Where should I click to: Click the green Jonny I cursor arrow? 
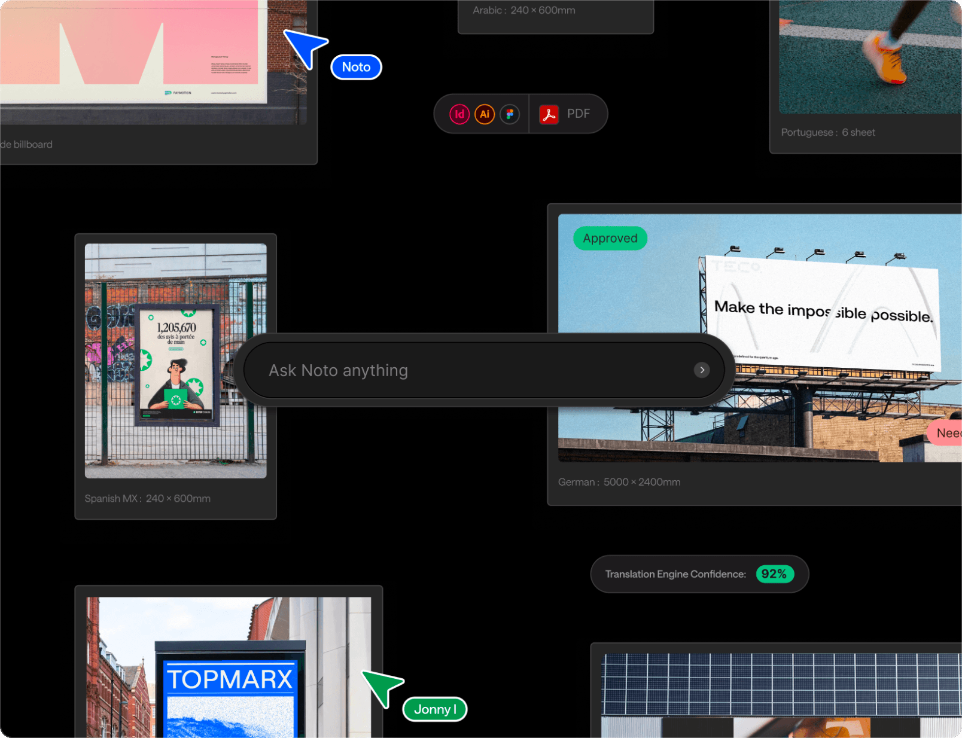pos(383,687)
